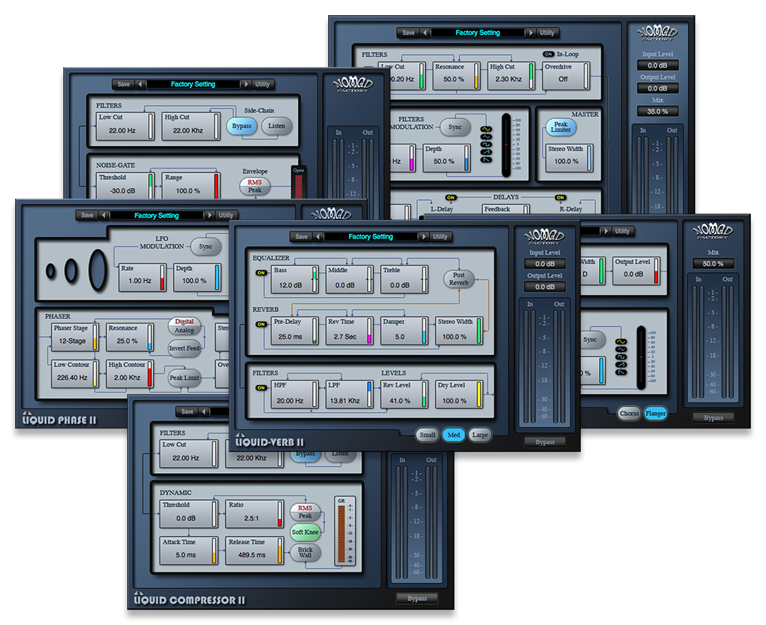Click next preset arrow in Liquid Phase II
Screen dimensions: 766x625
[208, 216]
